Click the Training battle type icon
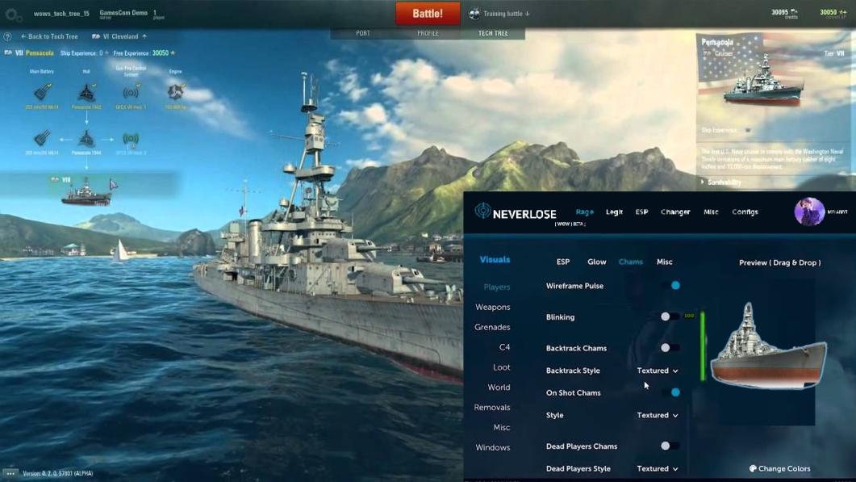 (x=474, y=14)
